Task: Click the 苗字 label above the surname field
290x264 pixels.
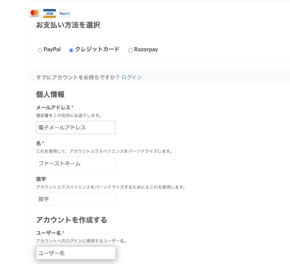Action: (41, 179)
